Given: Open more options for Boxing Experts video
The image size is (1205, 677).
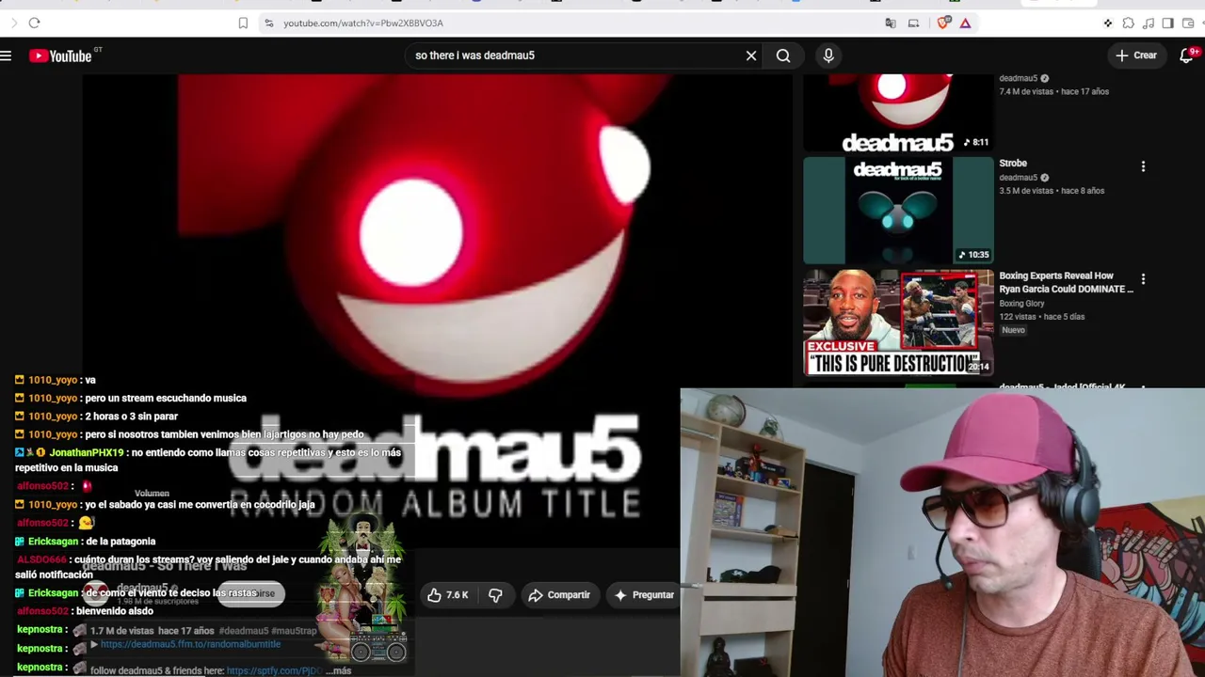Looking at the screenshot, I should (x=1143, y=279).
